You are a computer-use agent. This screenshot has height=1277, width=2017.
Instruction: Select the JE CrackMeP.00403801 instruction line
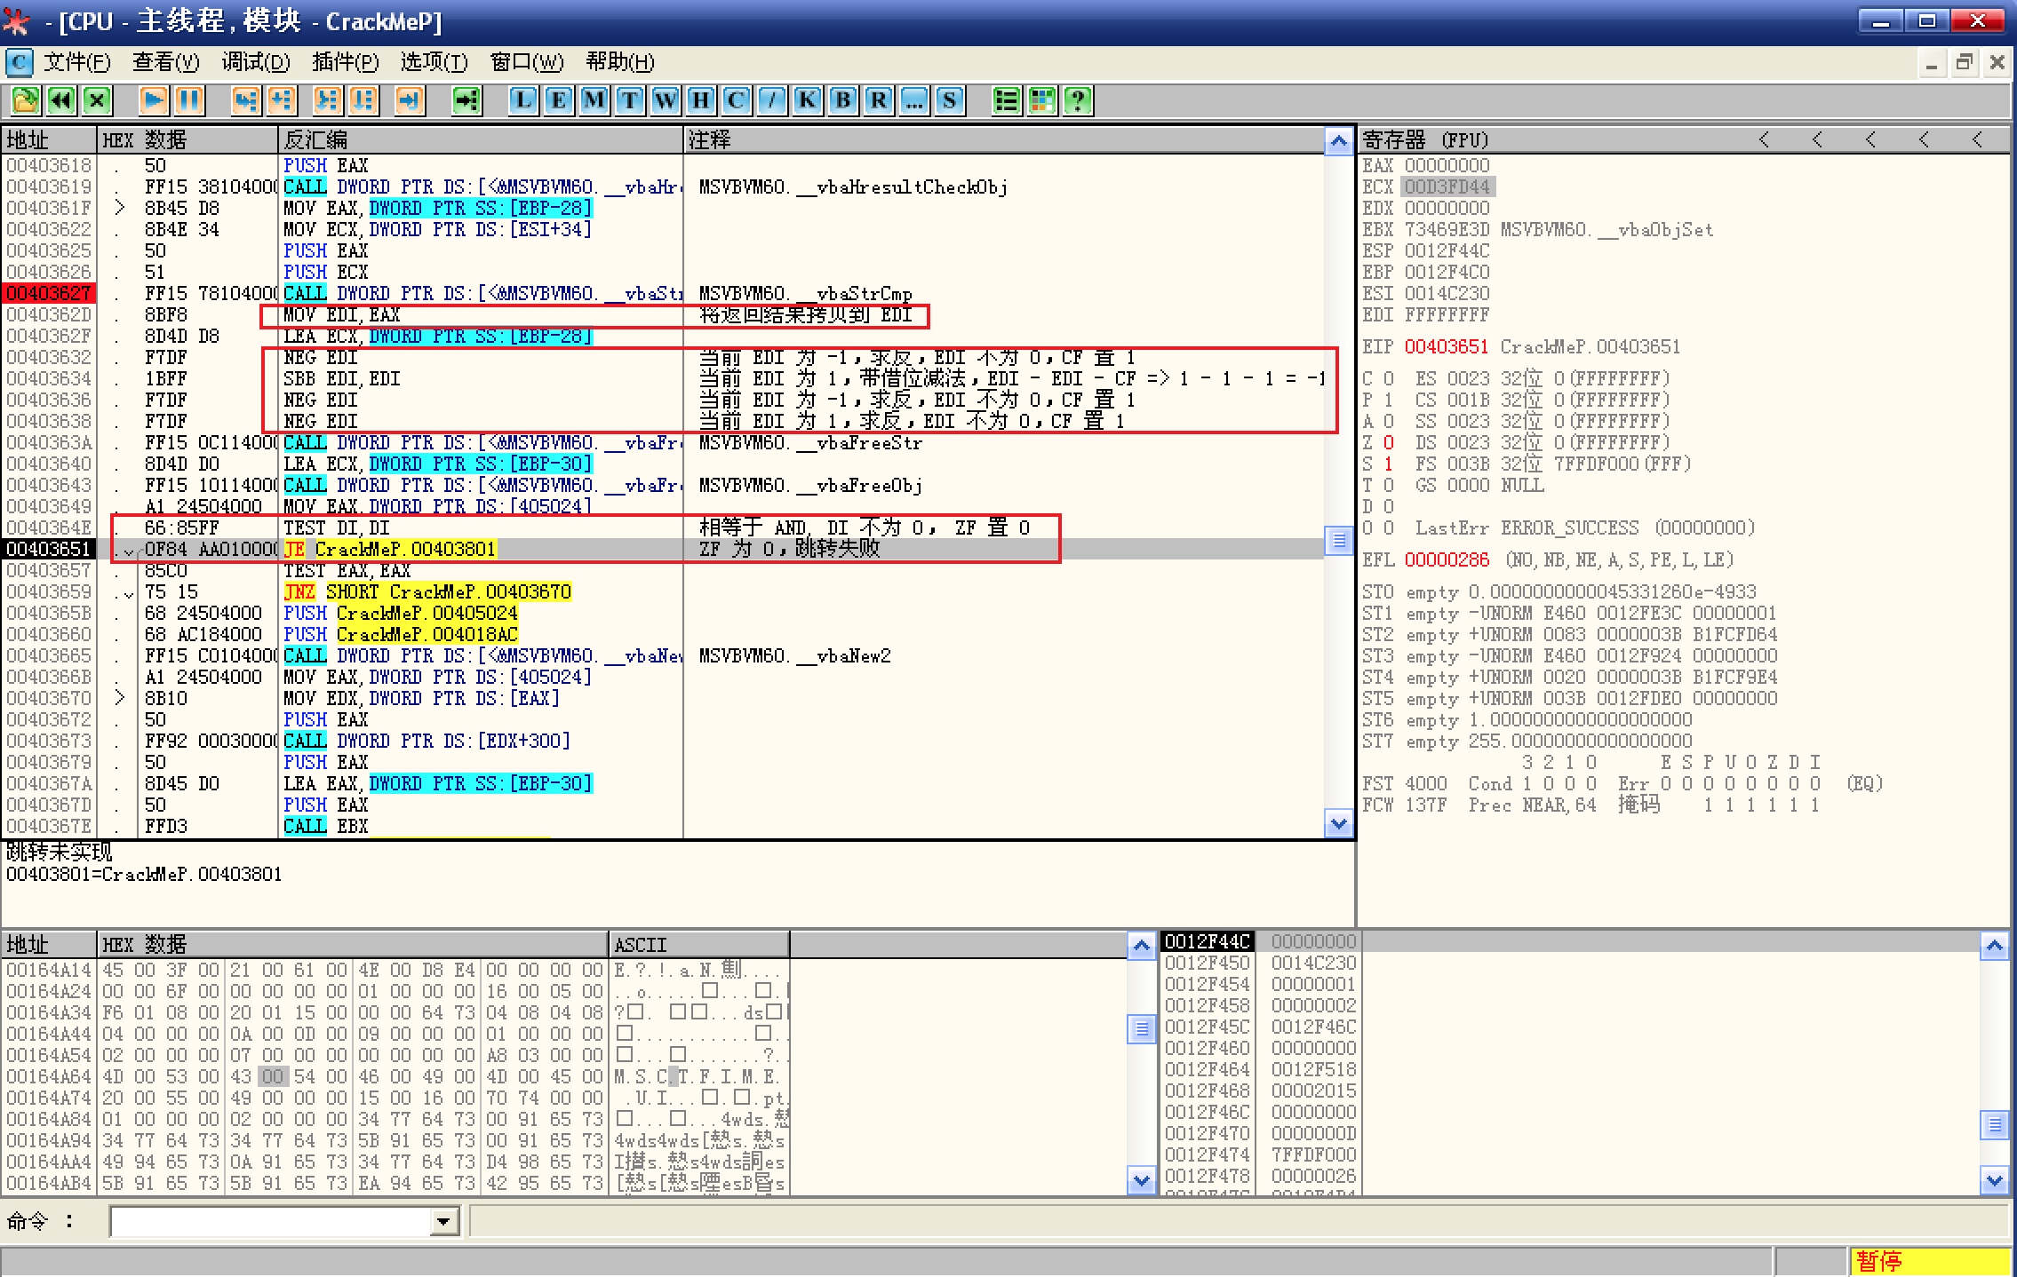391,550
